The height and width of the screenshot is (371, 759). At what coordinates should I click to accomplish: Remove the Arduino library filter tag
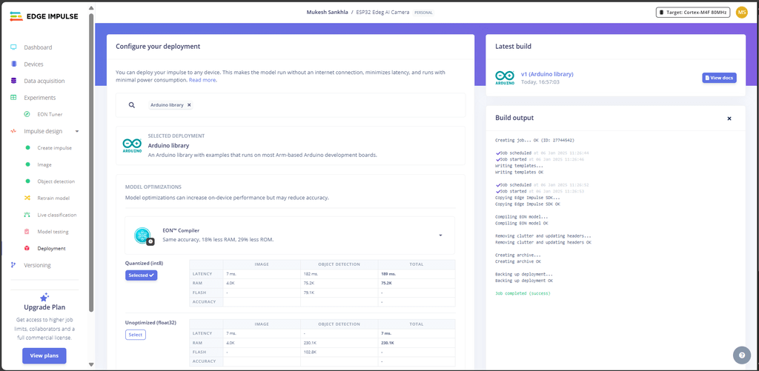click(x=189, y=105)
